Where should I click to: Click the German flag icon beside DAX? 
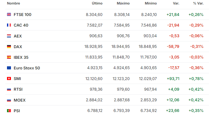click(9, 46)
